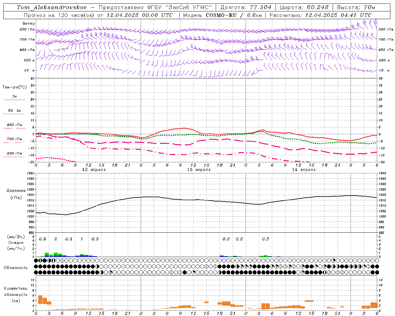Click the 2м temperature legend entry
The width and height of the screenshot is (395, 316).
tap(15, 96)
